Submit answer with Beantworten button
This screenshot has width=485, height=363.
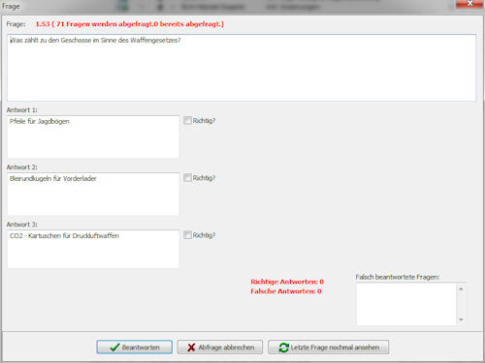pos(134,348)
